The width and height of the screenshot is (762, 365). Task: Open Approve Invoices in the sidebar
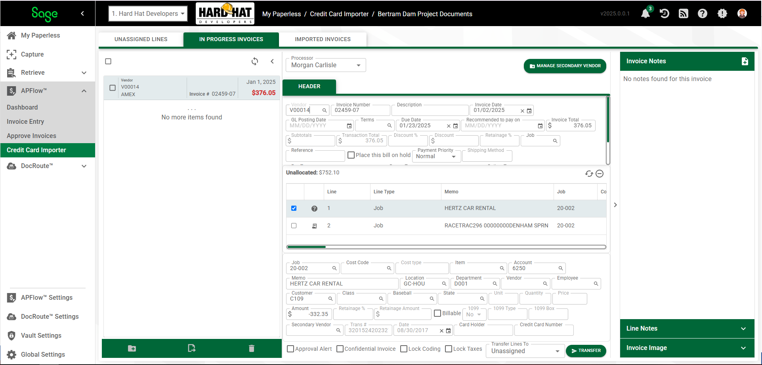pyautogui.click(x=31, y=136)
